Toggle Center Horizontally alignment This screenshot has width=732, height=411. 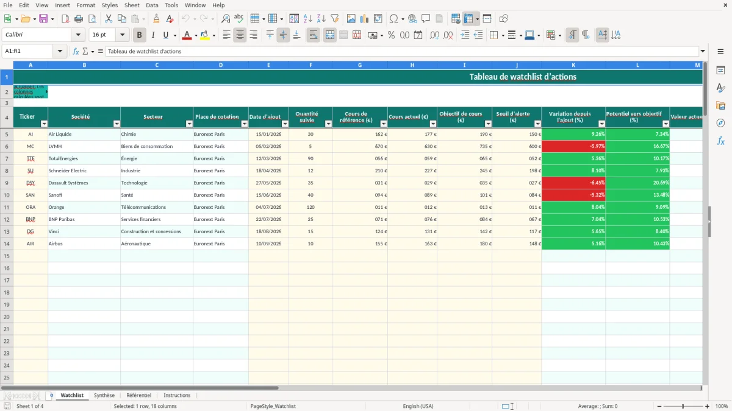240,35
